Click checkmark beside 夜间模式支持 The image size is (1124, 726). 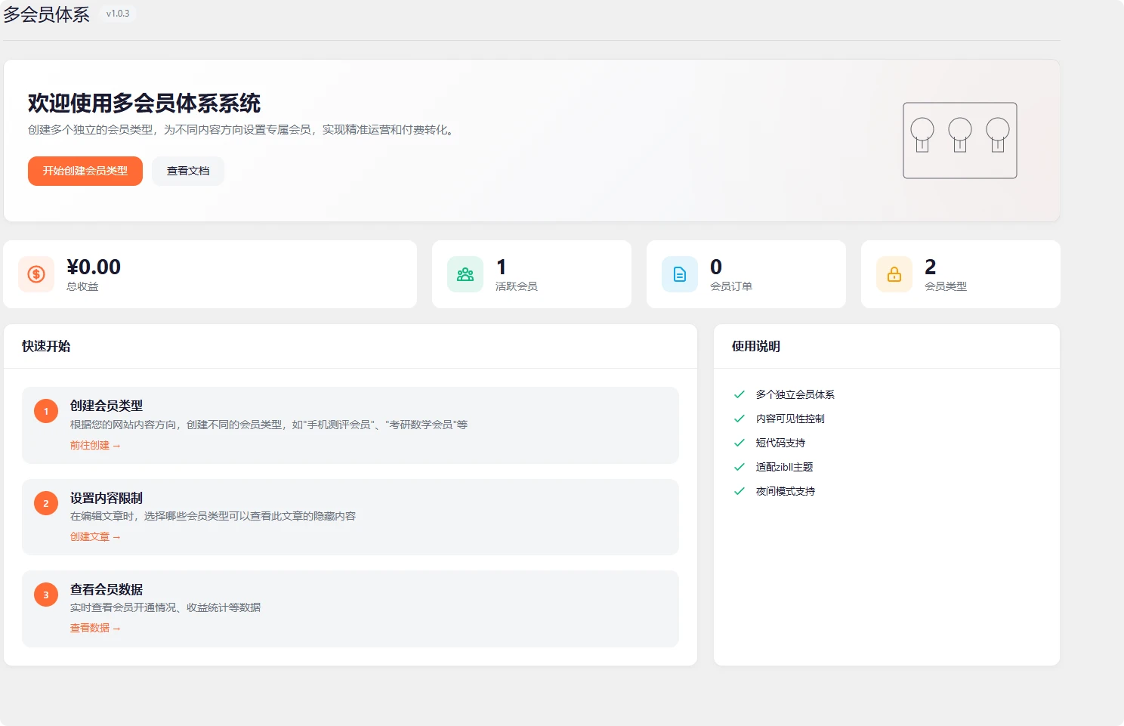click(x=738, y=490)
